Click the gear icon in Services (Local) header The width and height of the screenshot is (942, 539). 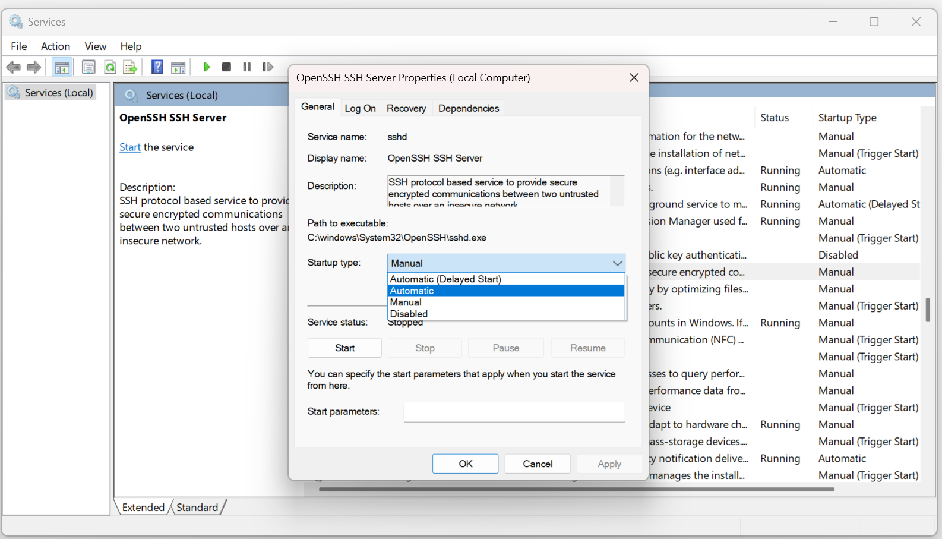131,95
